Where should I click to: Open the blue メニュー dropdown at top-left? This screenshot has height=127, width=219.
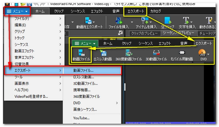click(x=17, y=11)
